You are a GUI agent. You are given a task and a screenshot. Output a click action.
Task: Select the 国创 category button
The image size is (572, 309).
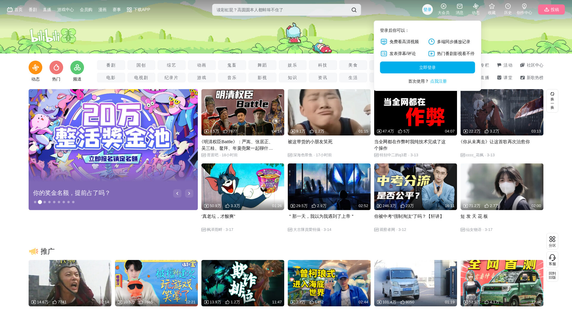pyautogui.click(x=141, y=65)
